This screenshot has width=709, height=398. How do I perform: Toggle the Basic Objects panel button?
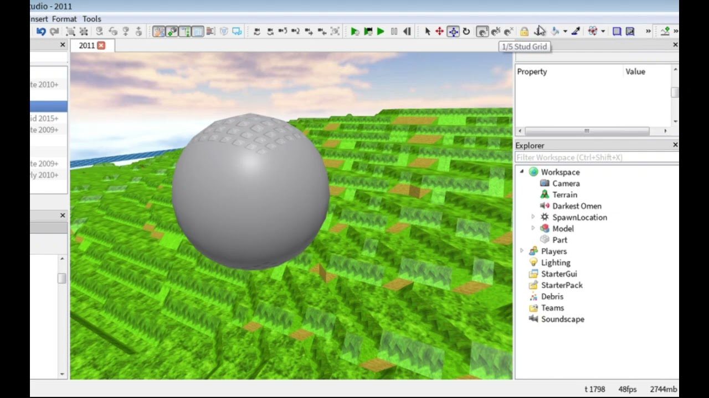coord(172,32)
